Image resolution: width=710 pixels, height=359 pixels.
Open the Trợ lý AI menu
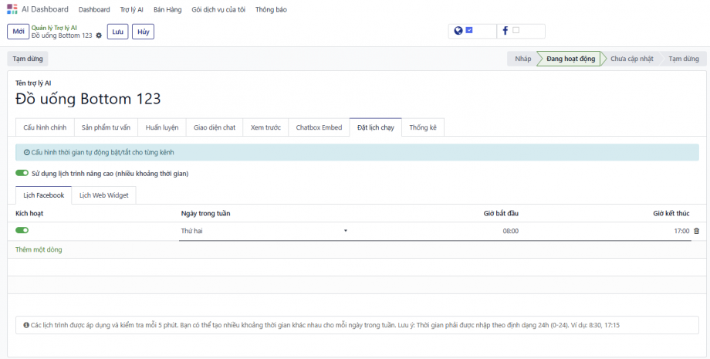click(x=131, y=9)
